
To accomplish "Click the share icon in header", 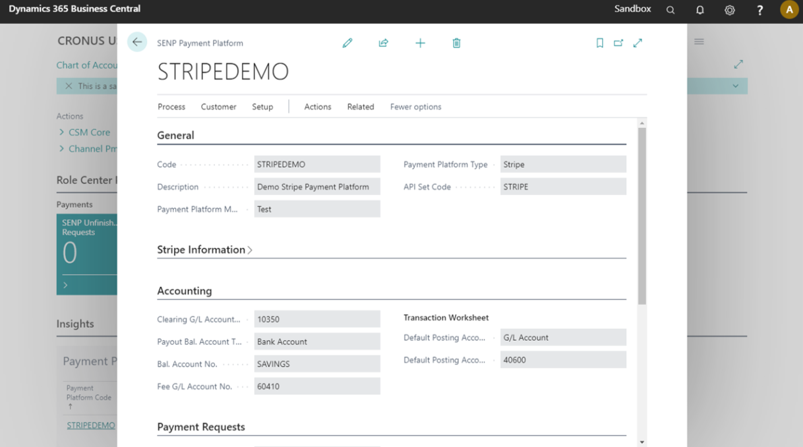I will 383,43.
